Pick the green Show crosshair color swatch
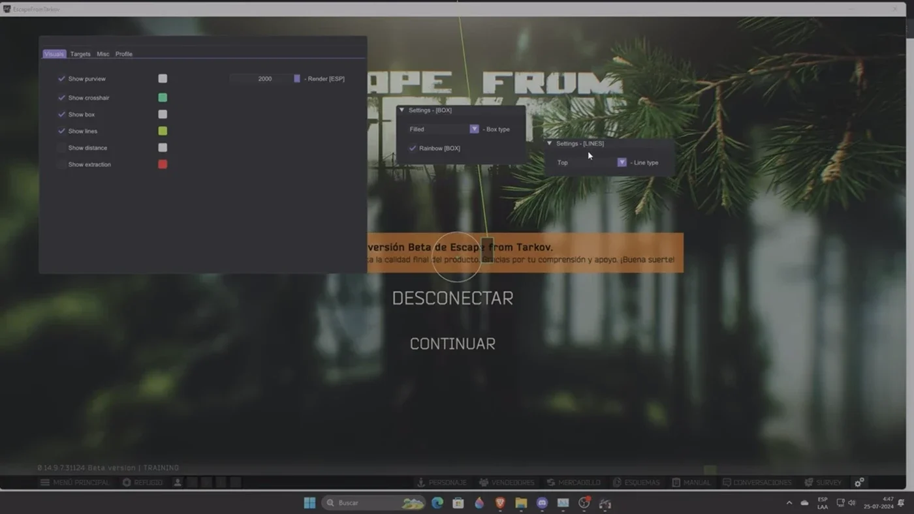Image resolution: width=914 pixels, height=514 pixels. [163, 97]
